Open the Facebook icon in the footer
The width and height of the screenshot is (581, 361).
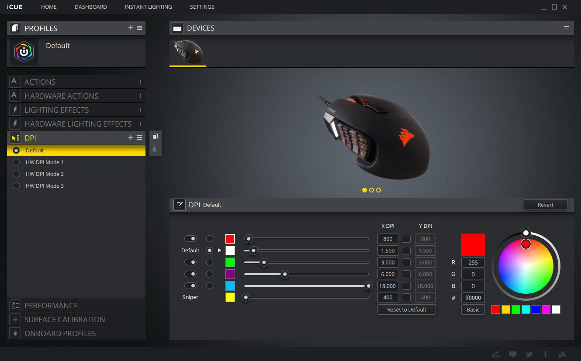tap(546, 354)
